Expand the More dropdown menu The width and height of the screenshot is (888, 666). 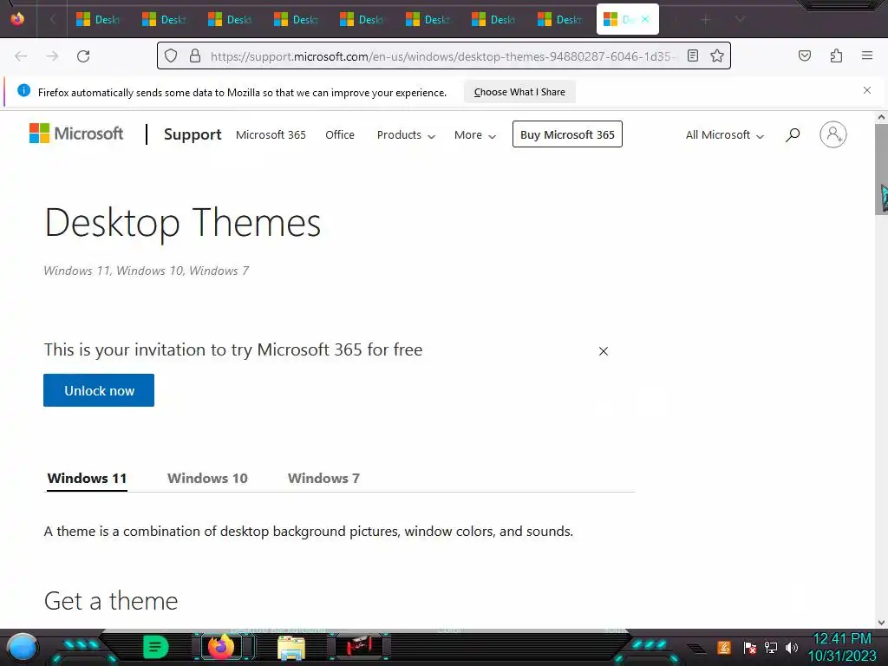click(475, 134)
